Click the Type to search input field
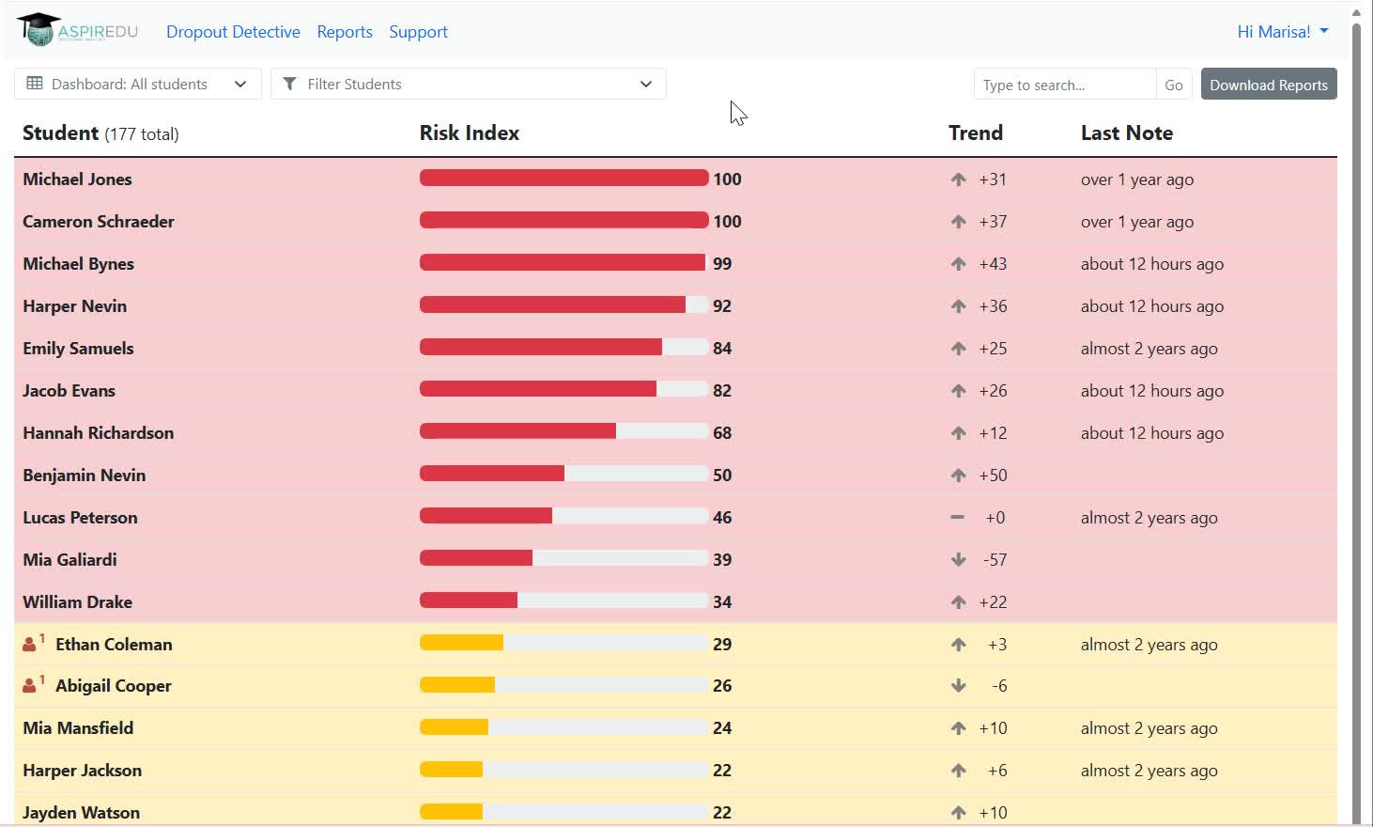 pos(1065,85)
